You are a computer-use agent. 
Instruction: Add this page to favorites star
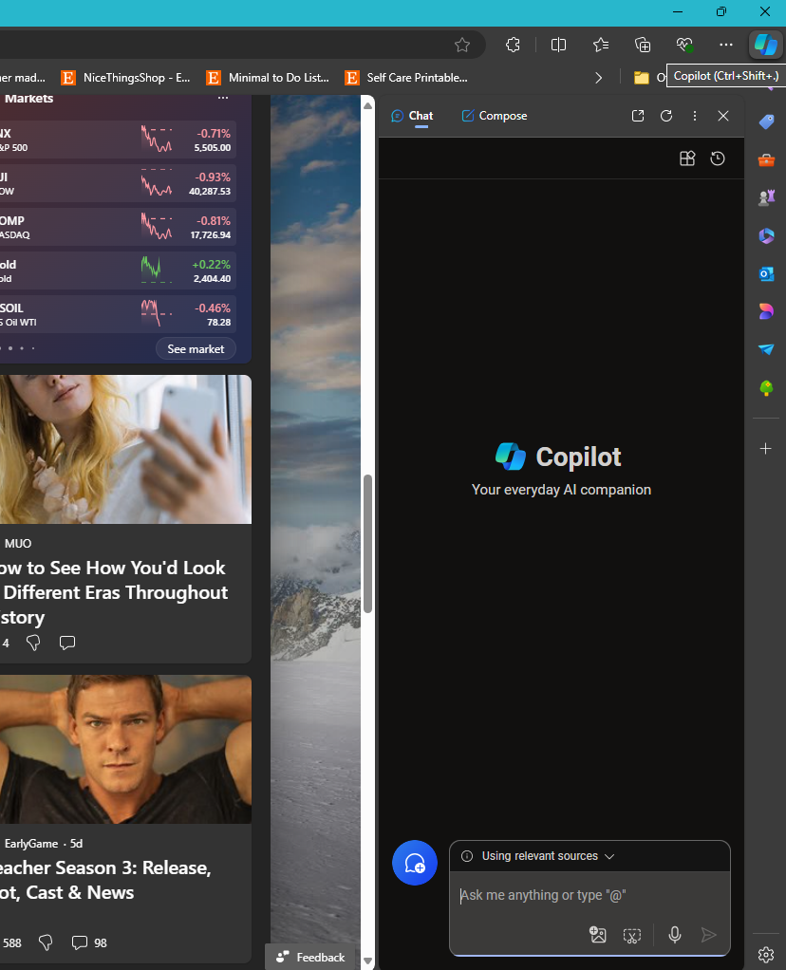click(461, 45)
